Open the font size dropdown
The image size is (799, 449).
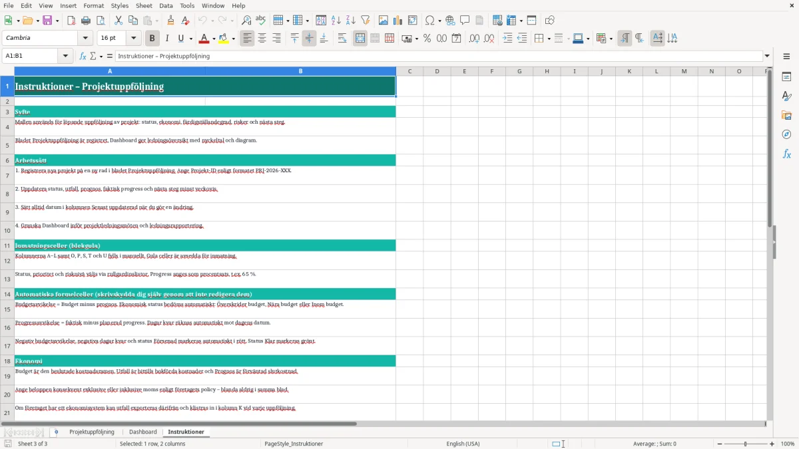pos(134,39)
